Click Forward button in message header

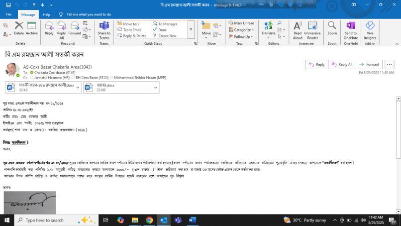(x=369, y=64)
